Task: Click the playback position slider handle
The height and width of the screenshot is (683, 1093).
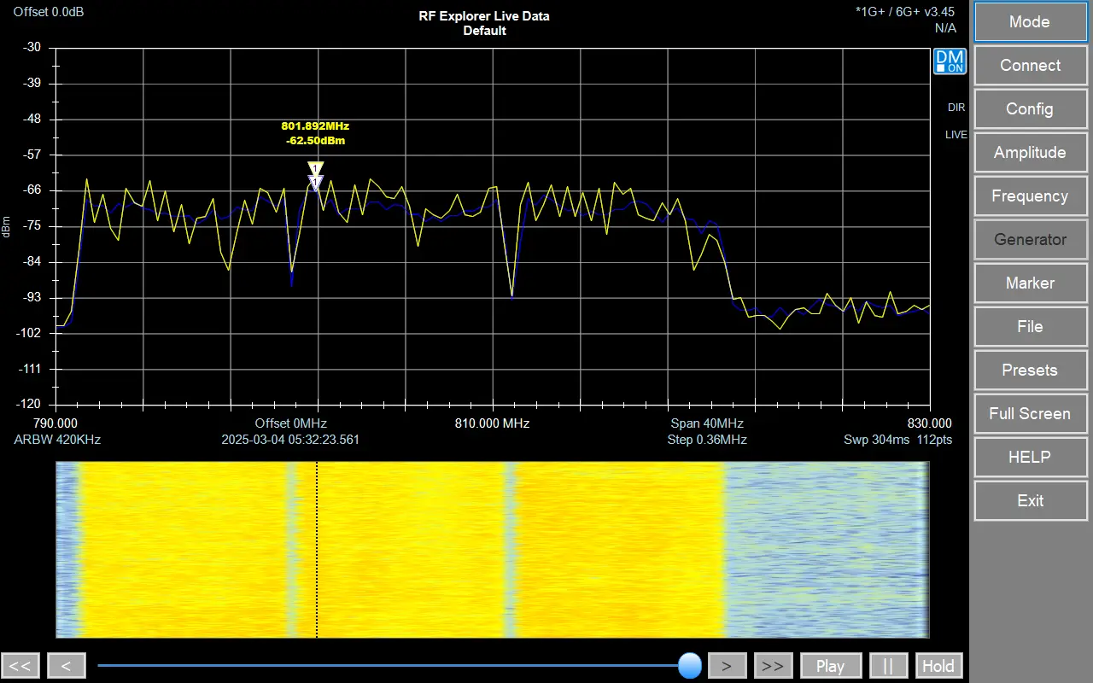Action: click(689, 665)
